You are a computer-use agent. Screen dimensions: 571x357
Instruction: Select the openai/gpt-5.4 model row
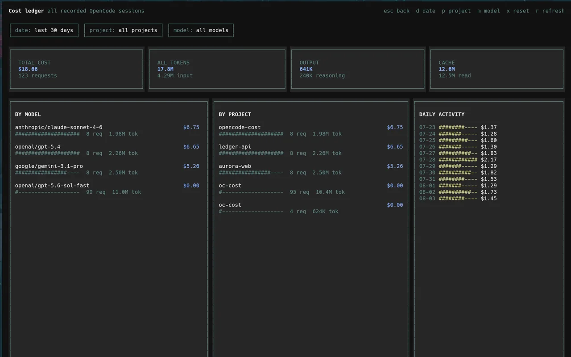pos(107,150)
